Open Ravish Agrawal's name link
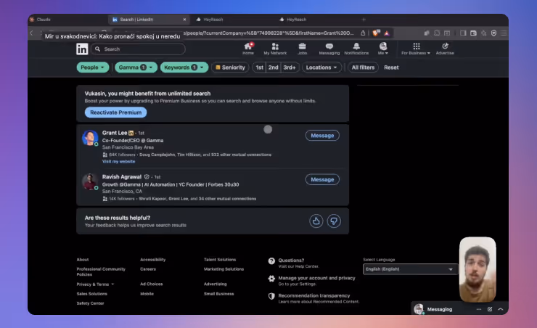The width and height of the screenshot is (537, 328). [122, 176]
